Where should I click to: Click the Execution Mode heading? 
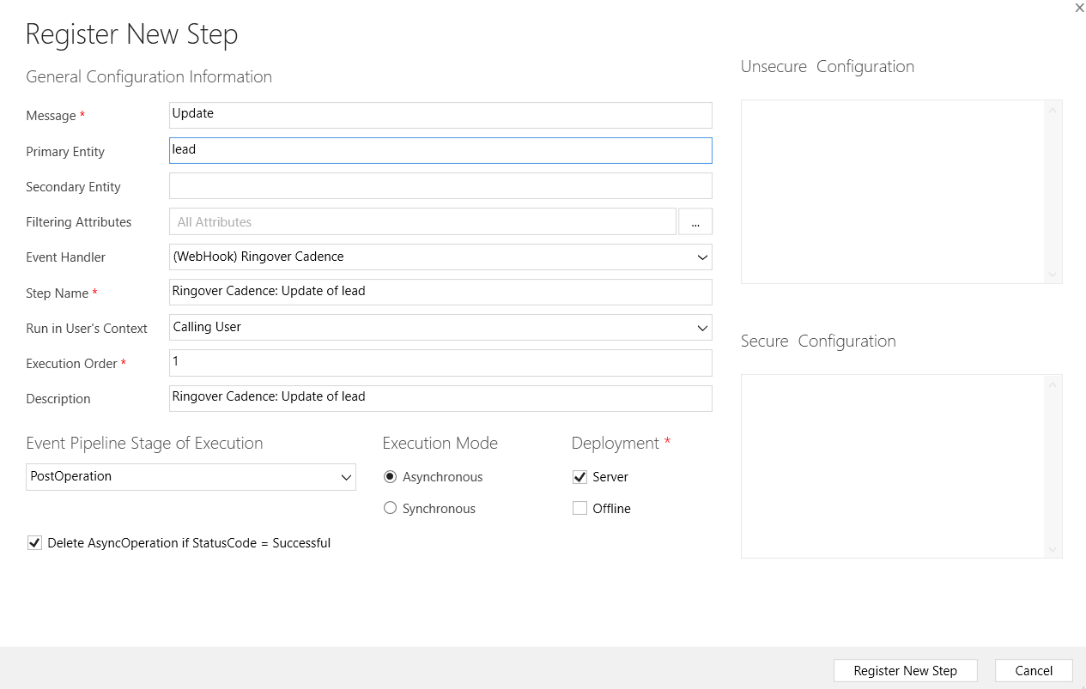coord(440,443)
